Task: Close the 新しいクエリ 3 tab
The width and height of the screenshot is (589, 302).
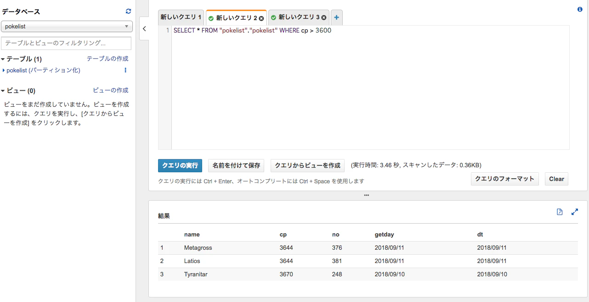Action: tap(324, 17)
